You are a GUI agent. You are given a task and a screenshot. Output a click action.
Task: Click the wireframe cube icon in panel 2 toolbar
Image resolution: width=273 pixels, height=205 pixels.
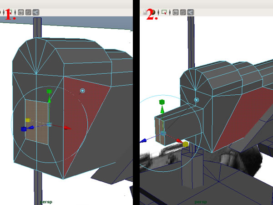click(176, 12)
